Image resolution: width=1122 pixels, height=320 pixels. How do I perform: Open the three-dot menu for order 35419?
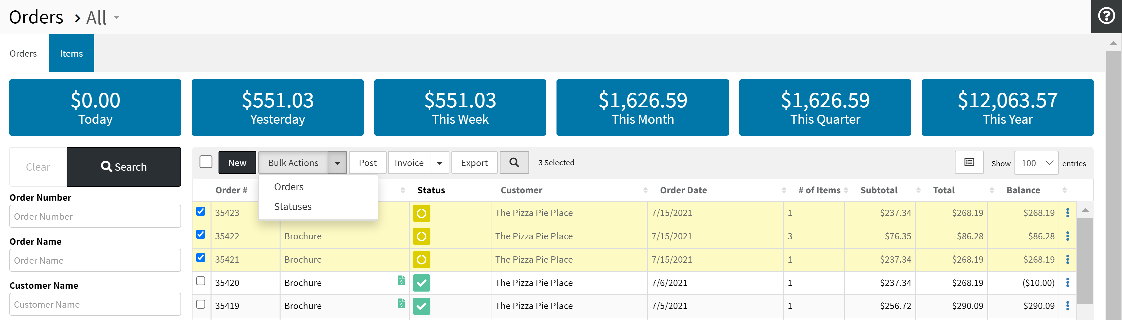click(1067, 306)
